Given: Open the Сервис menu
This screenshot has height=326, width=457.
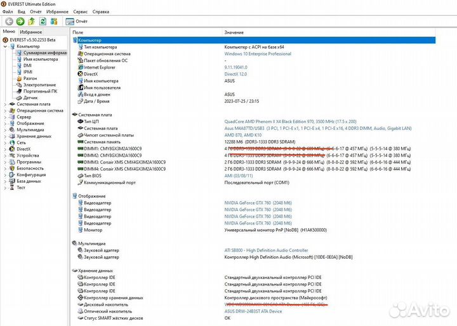Looking at the screenshot, I should pyautogui.click(x=81, y=11).
